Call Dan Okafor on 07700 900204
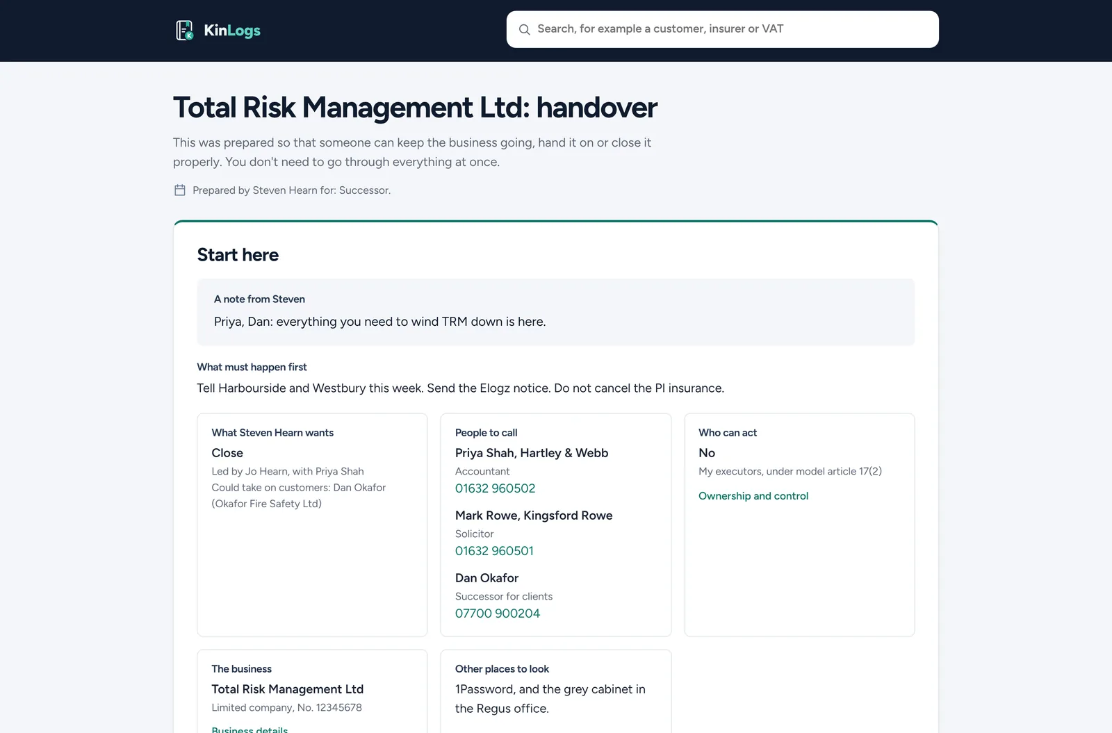The height and width of the screenshot is (733, 1112). [498, 613]
